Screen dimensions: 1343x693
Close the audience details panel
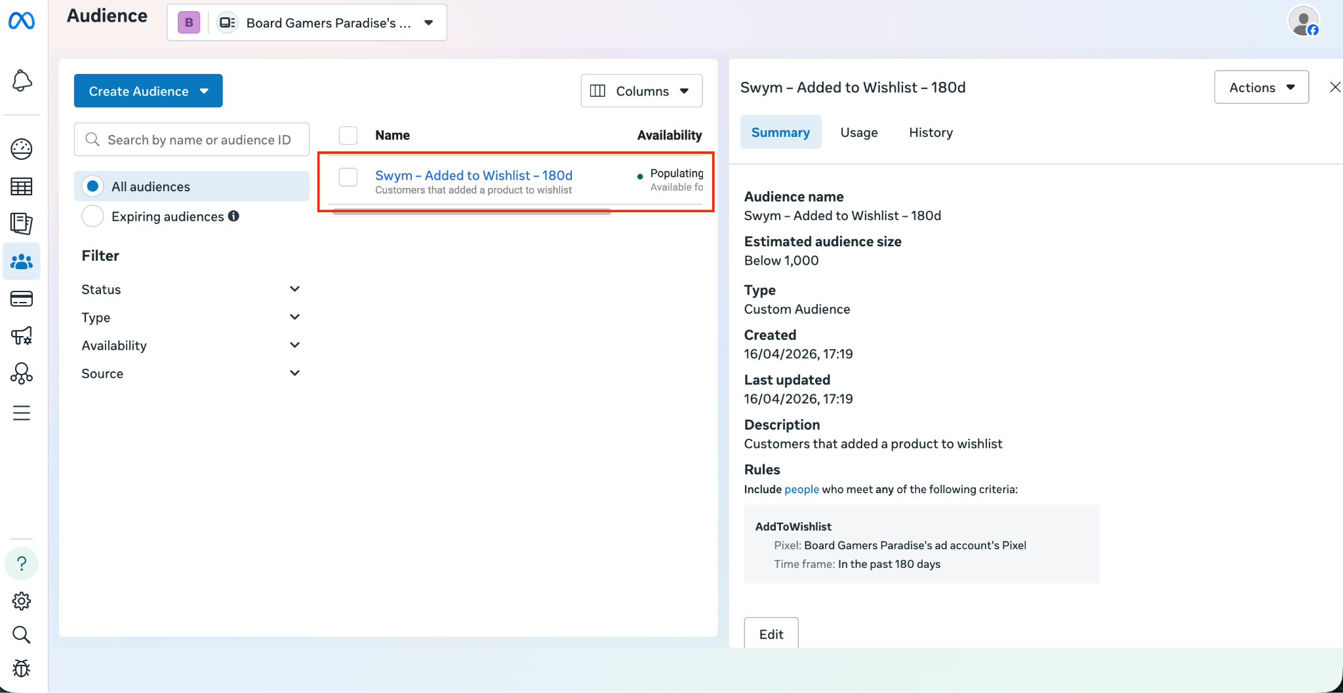click(x=1334, y=87)
